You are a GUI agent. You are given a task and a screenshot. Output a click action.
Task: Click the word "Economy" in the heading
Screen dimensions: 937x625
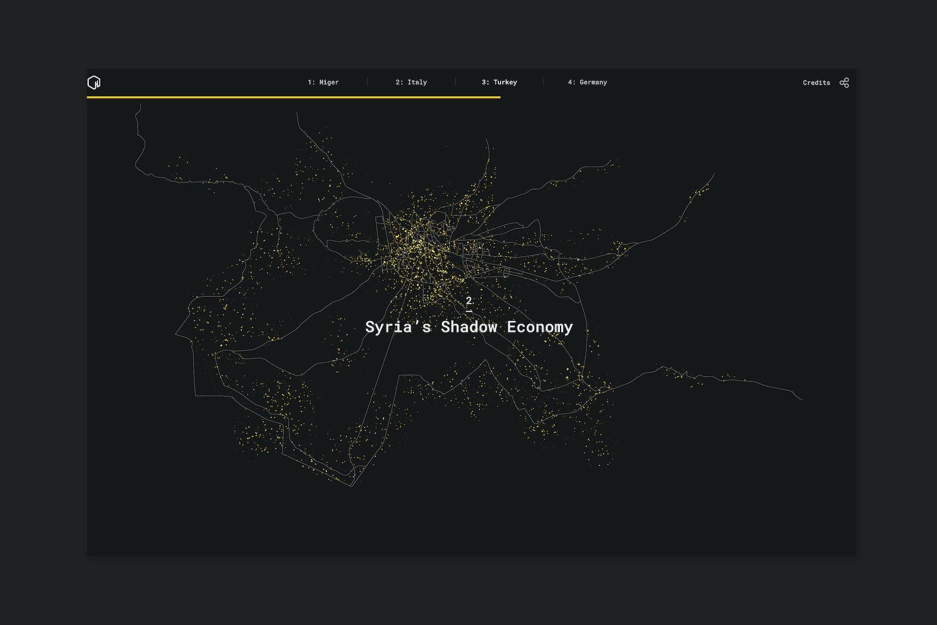coord(539,327)
